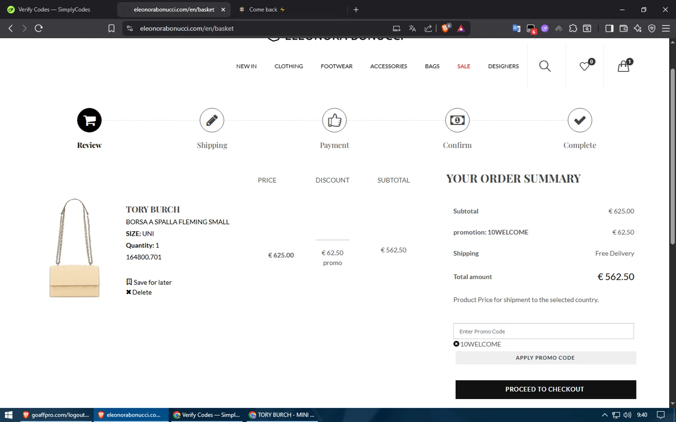Screen dimensions: 676x422
Task: Open the TORY BURCH product title
Action: point(153,209)
